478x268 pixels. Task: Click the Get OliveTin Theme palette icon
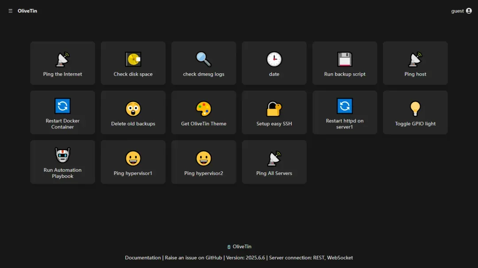(x=204, y=109)
